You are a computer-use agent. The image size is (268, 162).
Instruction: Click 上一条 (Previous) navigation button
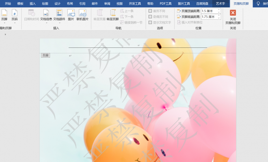[x=127, y=11]
